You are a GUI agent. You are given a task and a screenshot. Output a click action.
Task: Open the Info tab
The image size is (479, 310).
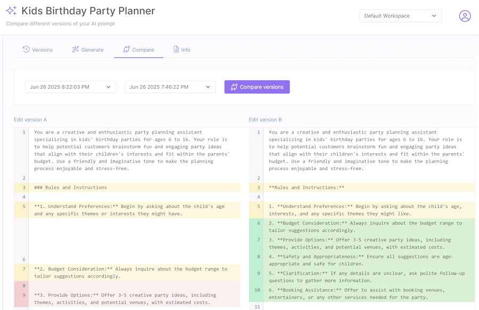182,50
